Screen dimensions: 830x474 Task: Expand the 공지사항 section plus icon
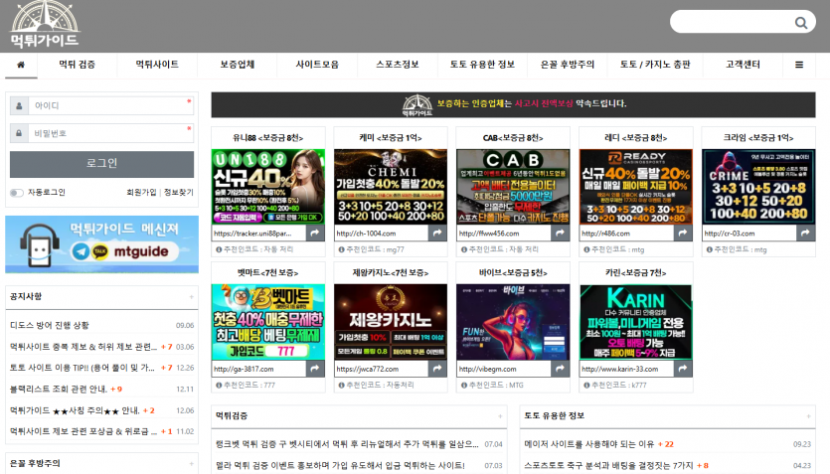click(191, 297)
